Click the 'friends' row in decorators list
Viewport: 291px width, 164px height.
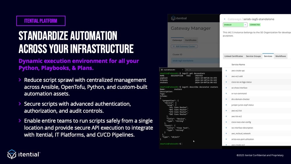[188, 80]
